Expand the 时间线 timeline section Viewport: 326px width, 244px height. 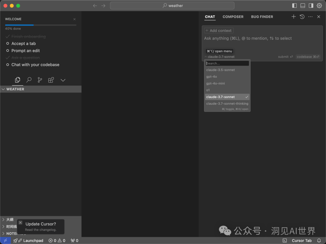click(9, 227)
